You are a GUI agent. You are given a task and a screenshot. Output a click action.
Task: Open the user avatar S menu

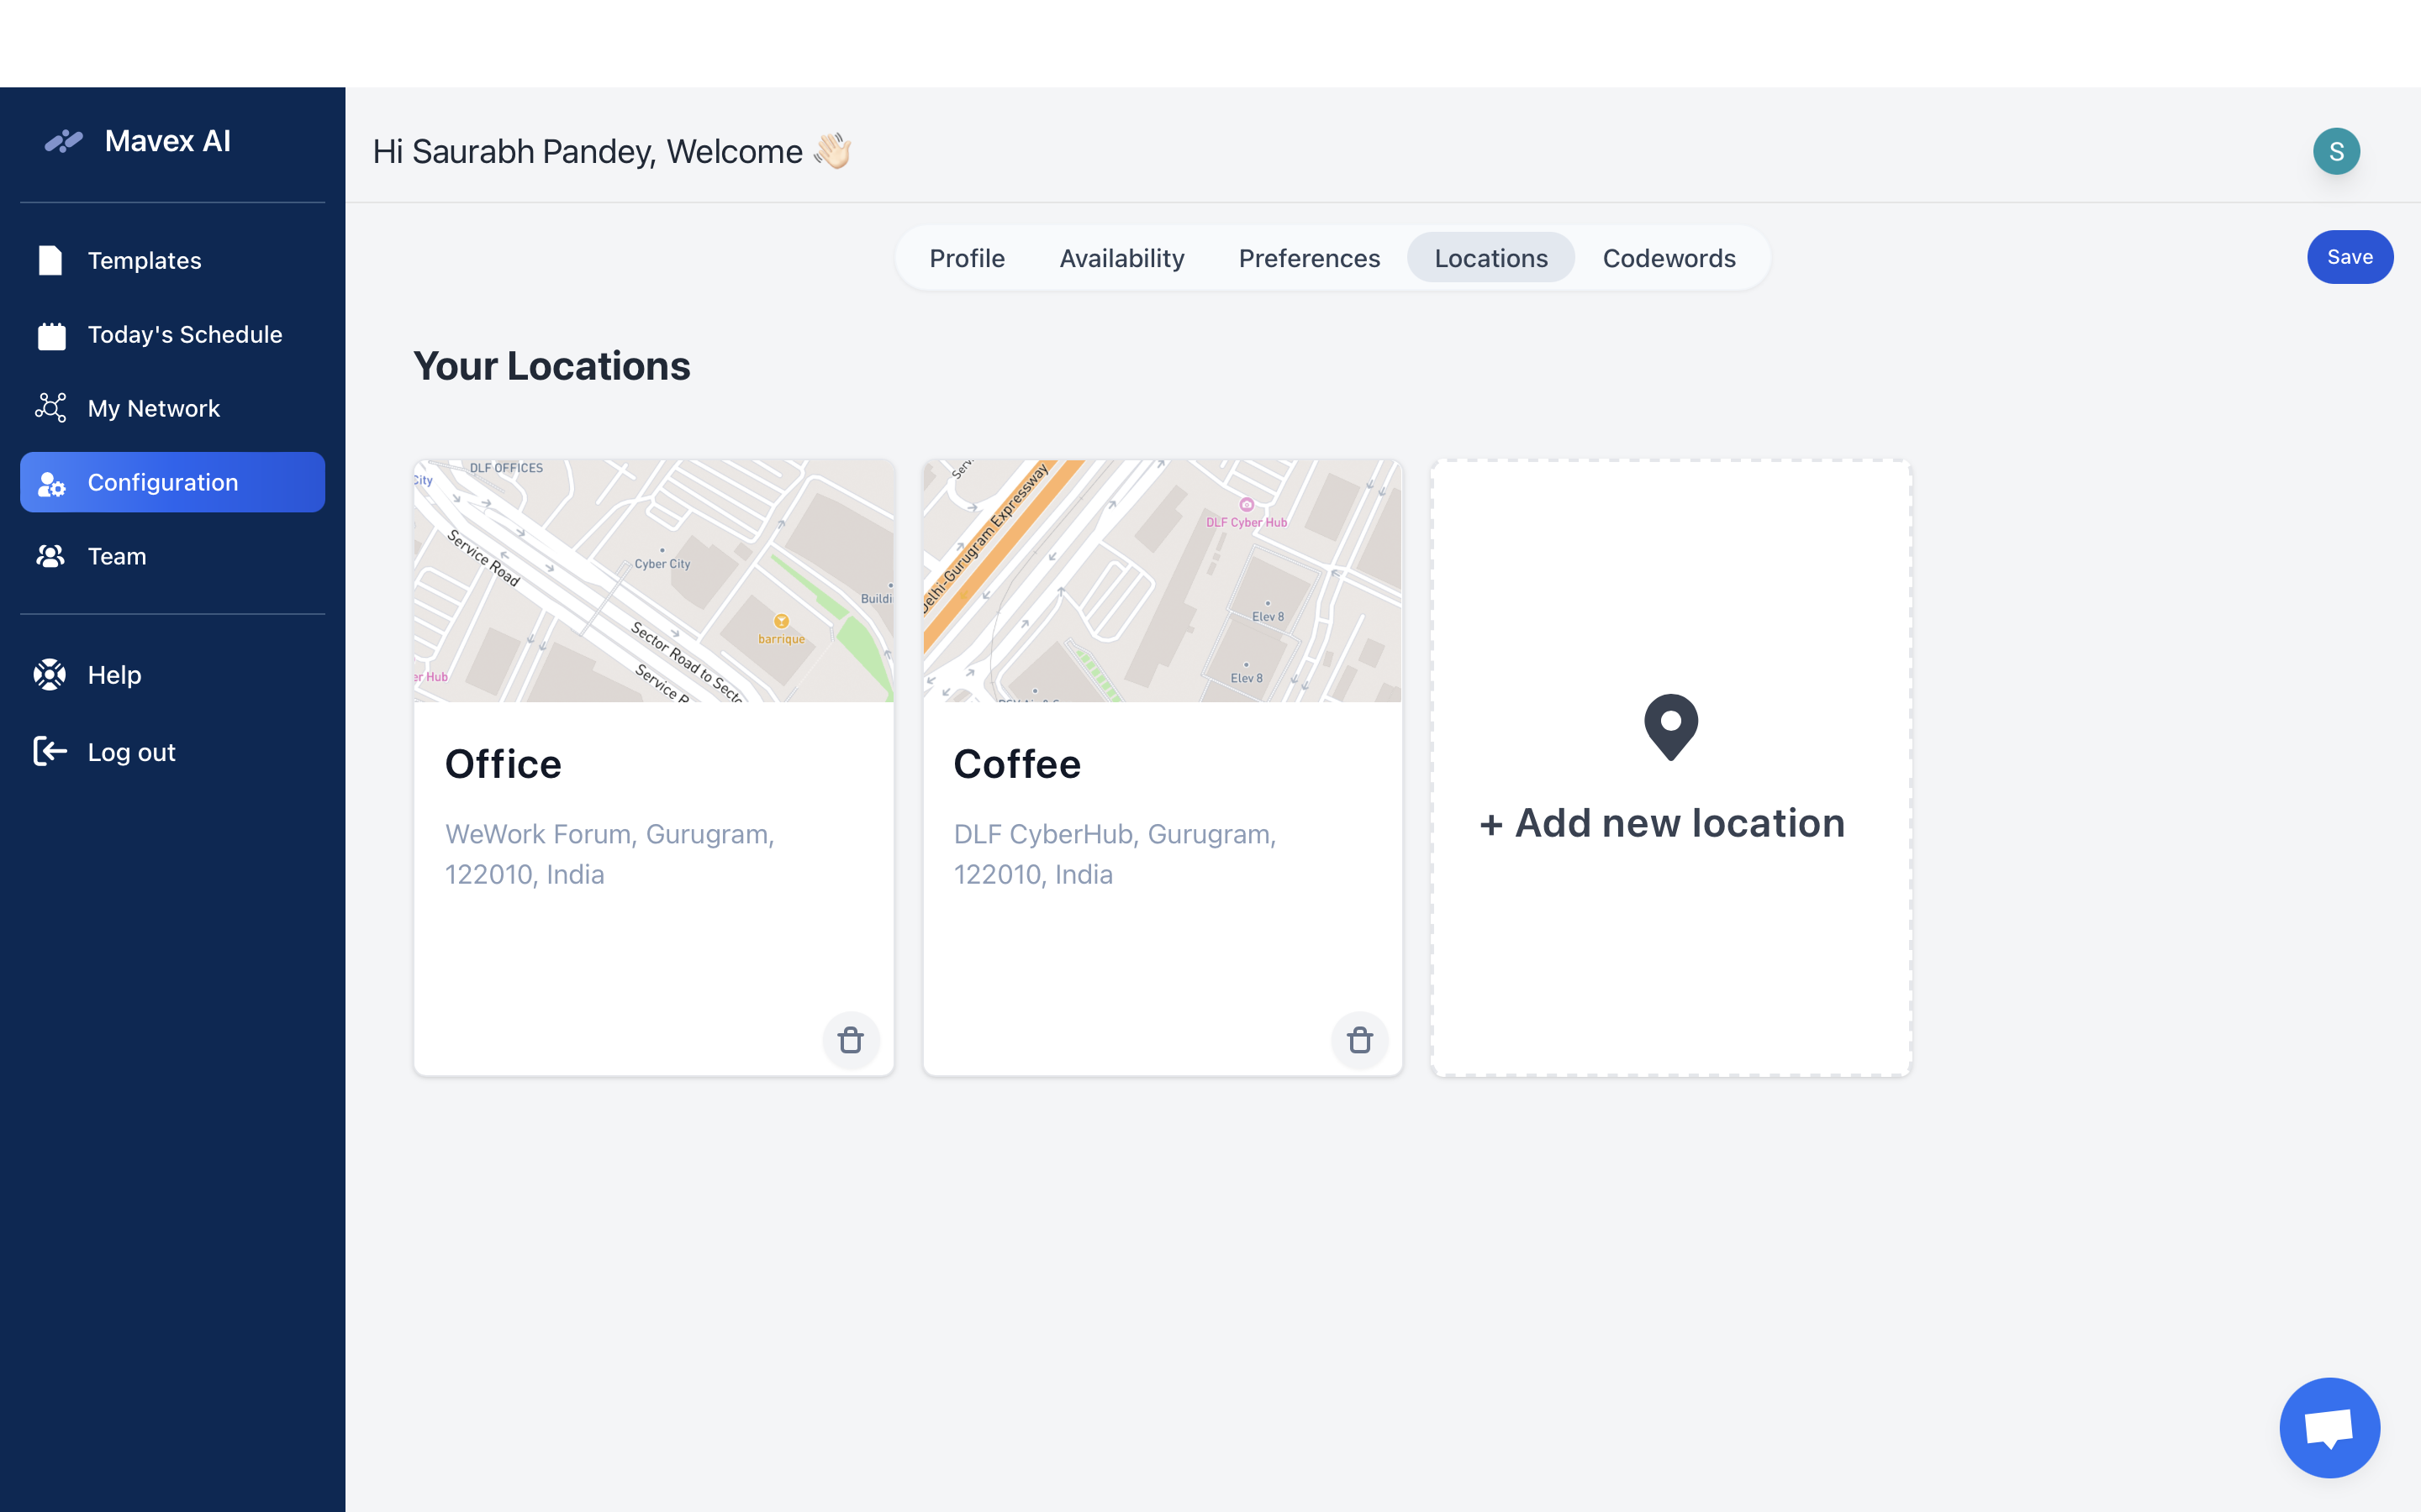click(x=2336, y=151)
